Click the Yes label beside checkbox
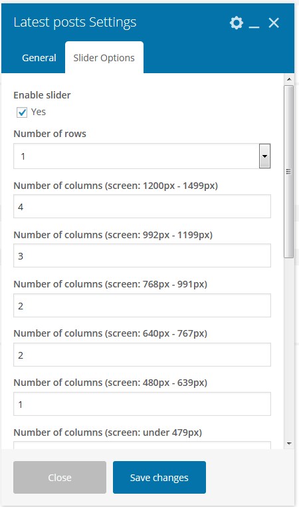 (39, 112)
